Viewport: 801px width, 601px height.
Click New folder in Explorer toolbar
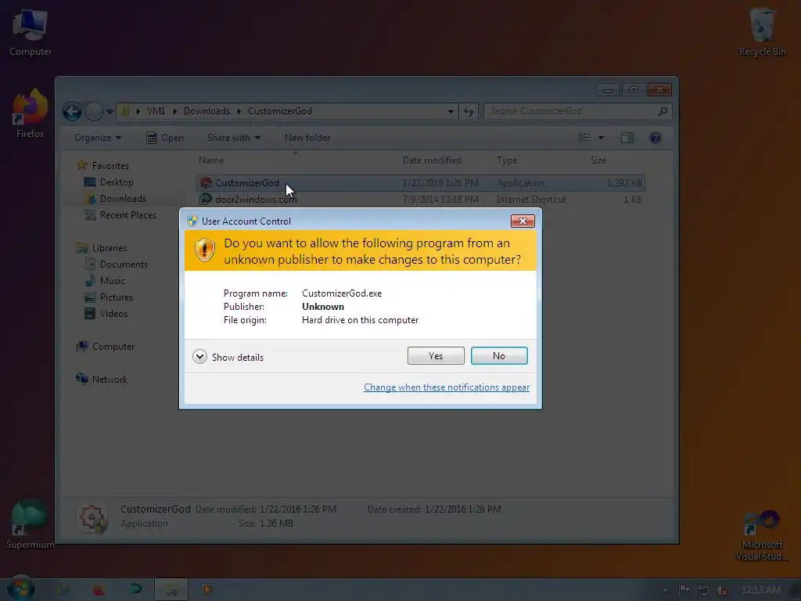coord(307,138)
